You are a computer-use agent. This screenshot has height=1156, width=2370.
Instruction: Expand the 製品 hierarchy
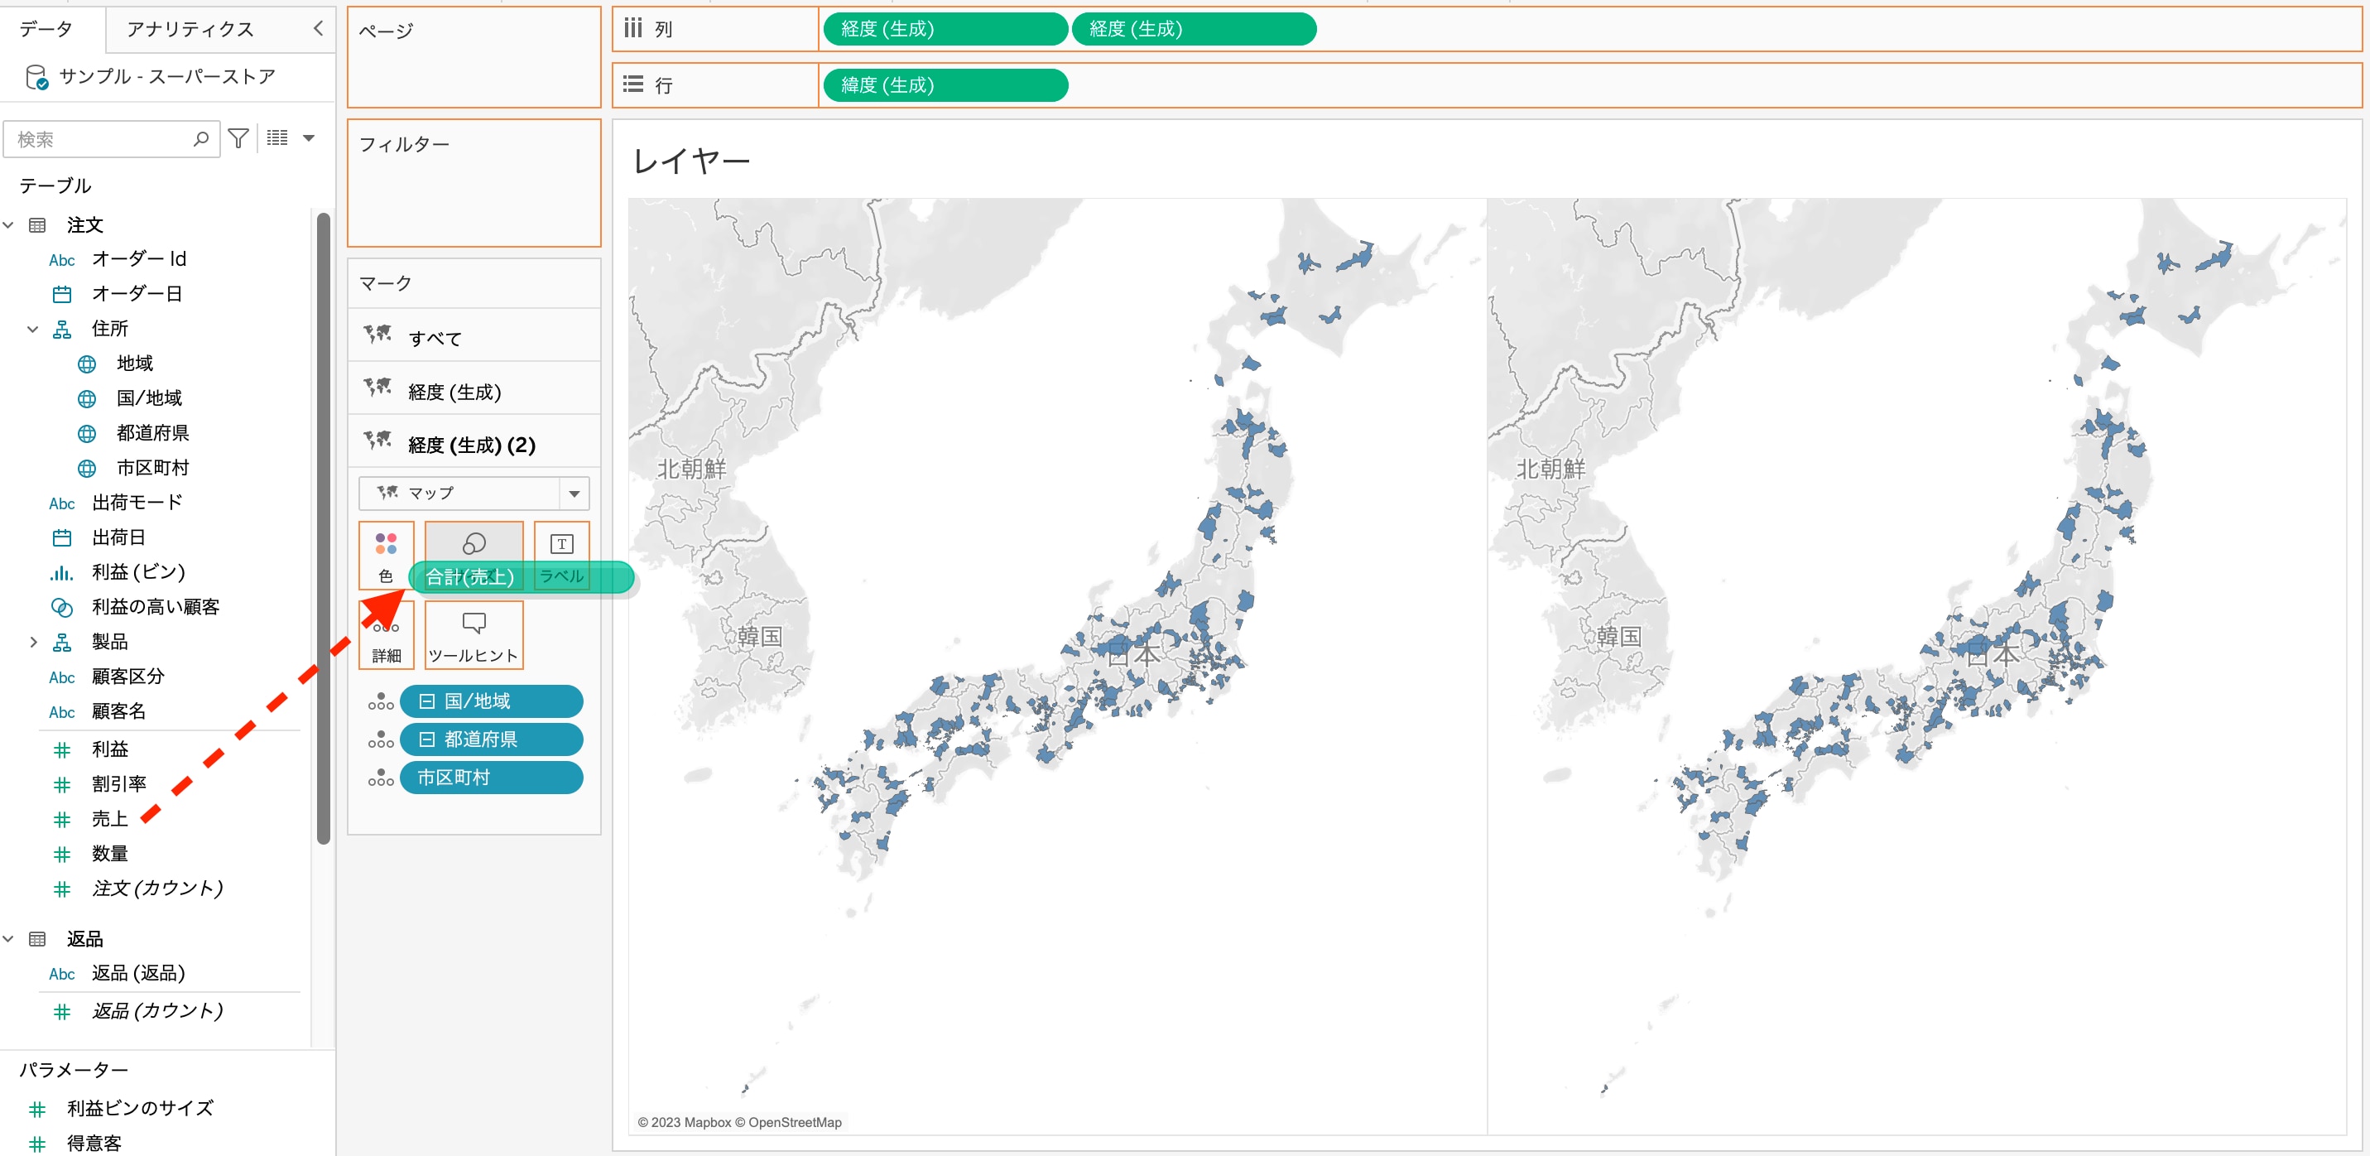[x=33, y=642]
